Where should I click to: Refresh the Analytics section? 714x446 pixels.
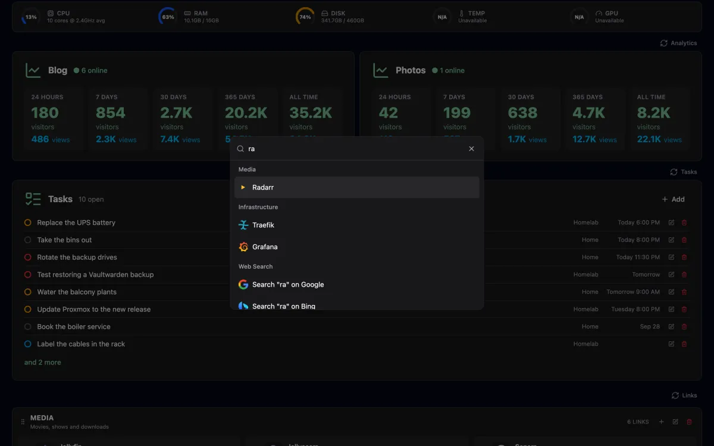(678, 43)
